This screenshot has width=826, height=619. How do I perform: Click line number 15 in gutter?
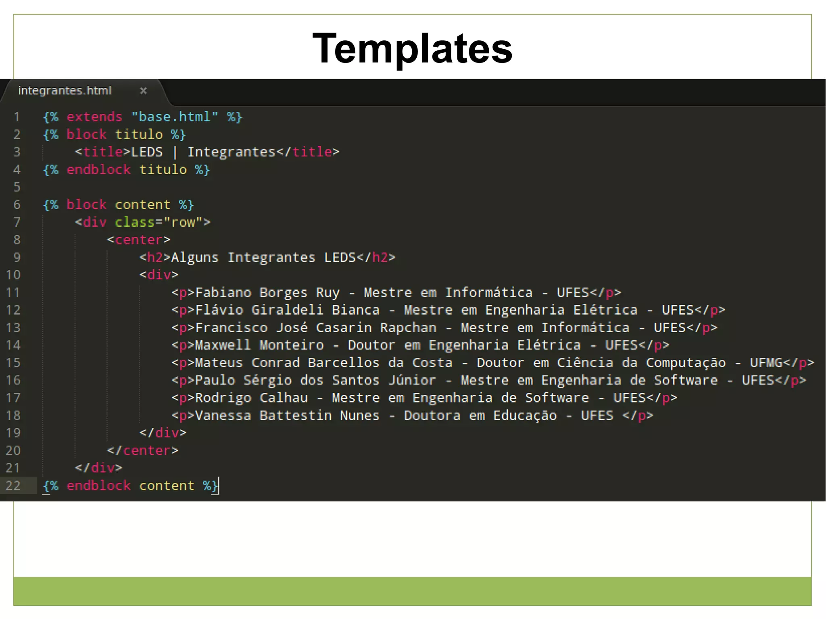pyautogui.click(x=13, y=363)
